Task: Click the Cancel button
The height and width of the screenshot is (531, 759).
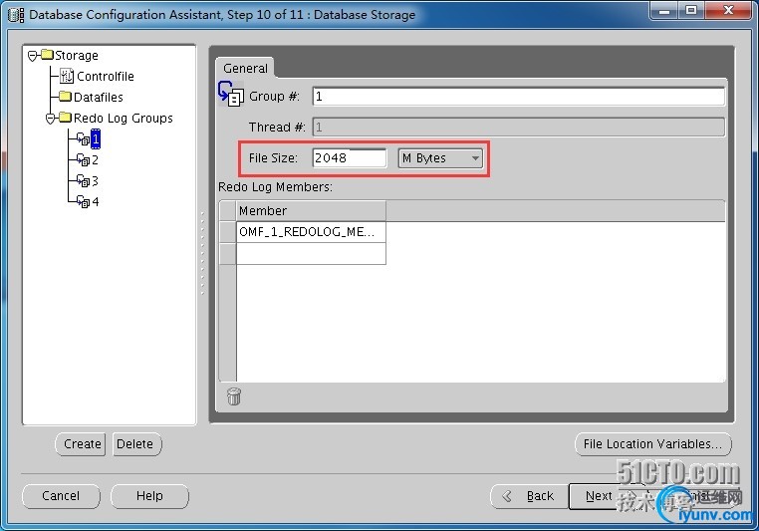Action: click(61, 496)
